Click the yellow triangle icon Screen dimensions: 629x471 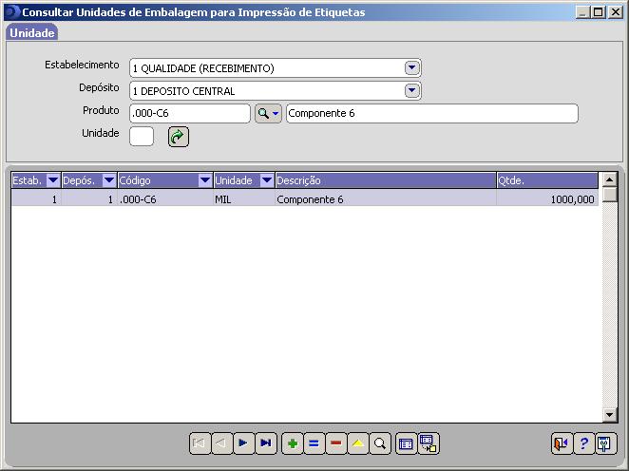click(358, 443)
